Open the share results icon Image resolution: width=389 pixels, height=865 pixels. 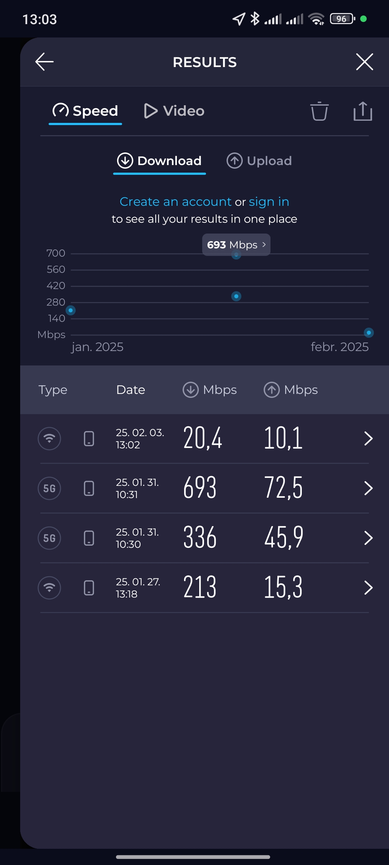(x=363, y=111)
